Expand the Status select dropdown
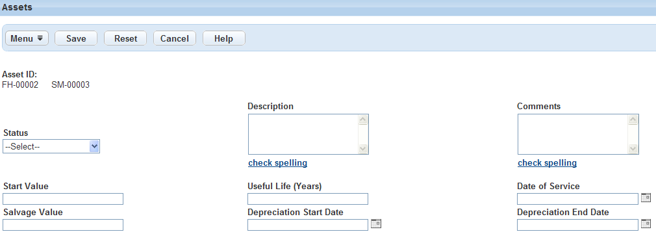 (51, 146)
